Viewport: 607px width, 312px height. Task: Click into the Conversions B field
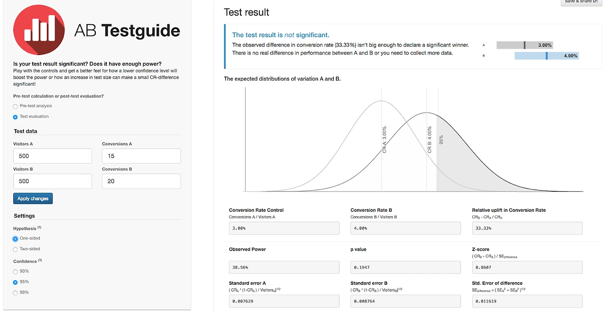tap(141, 181)
